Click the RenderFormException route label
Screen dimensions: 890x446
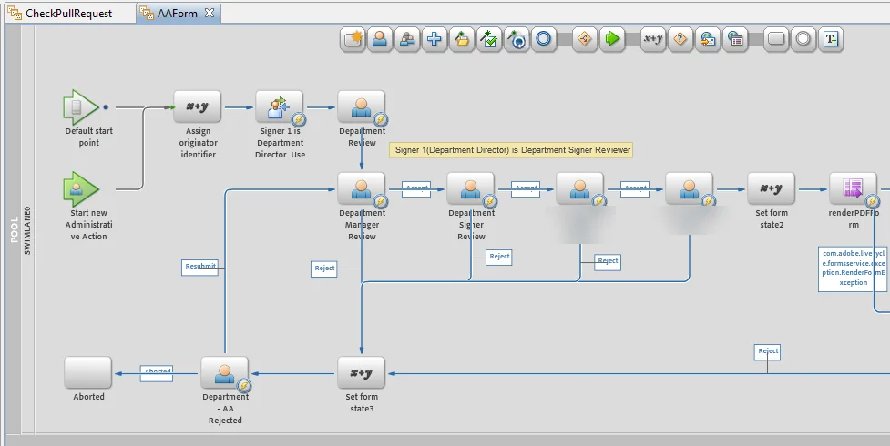[853, 269]
